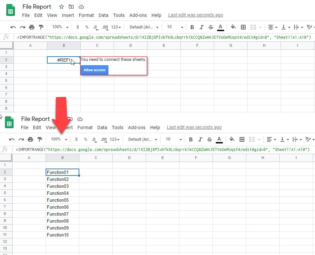Increase decimal places in lower toolbar

click(104, 139)
